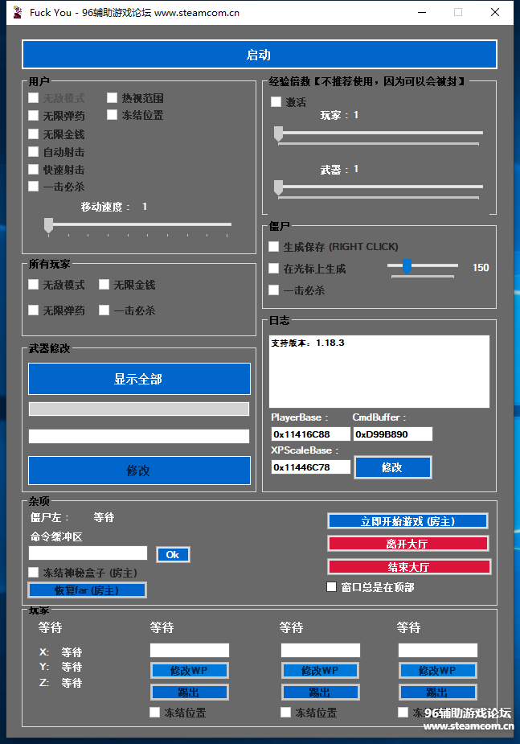Click the red 结束大厅 button

pos(407,566)
